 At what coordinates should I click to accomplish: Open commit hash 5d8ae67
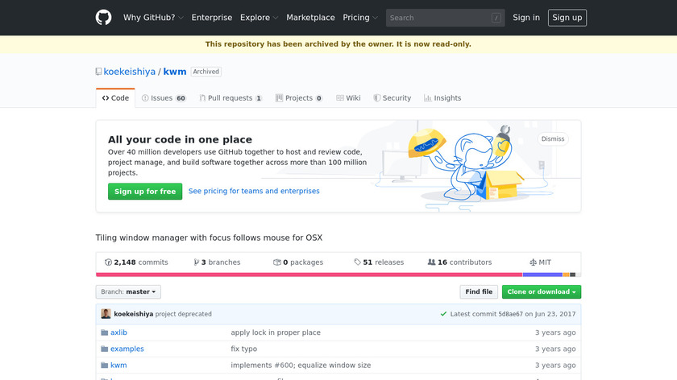coord(510,314)
